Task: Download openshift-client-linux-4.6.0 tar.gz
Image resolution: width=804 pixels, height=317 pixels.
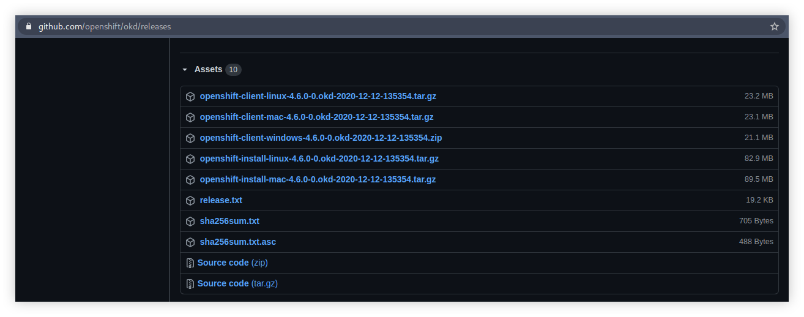Action: [318, 96]
